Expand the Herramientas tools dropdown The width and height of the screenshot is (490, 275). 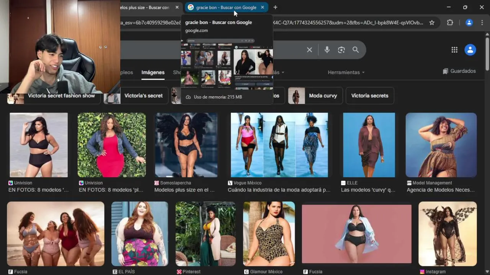coord(346,72)
